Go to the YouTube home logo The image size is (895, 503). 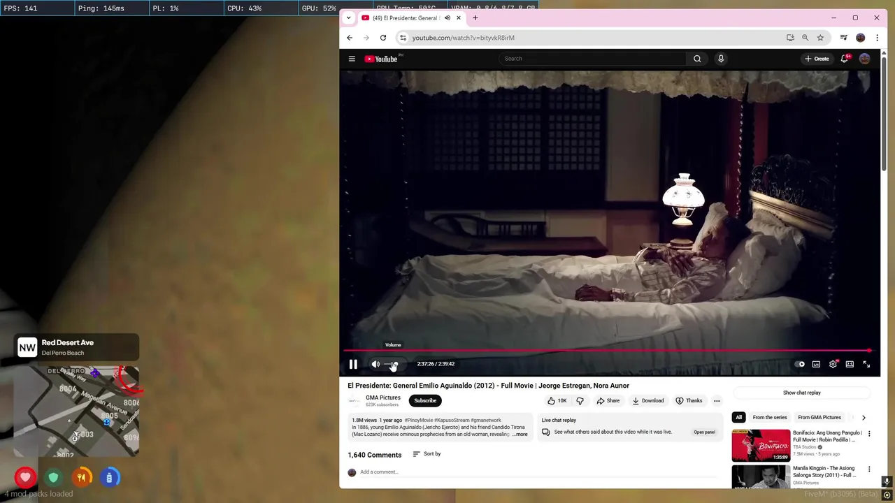(381, 59)
